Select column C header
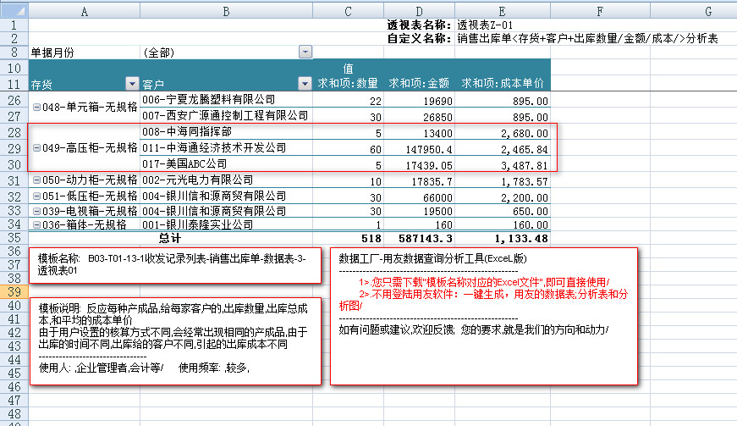 [348, 10]
